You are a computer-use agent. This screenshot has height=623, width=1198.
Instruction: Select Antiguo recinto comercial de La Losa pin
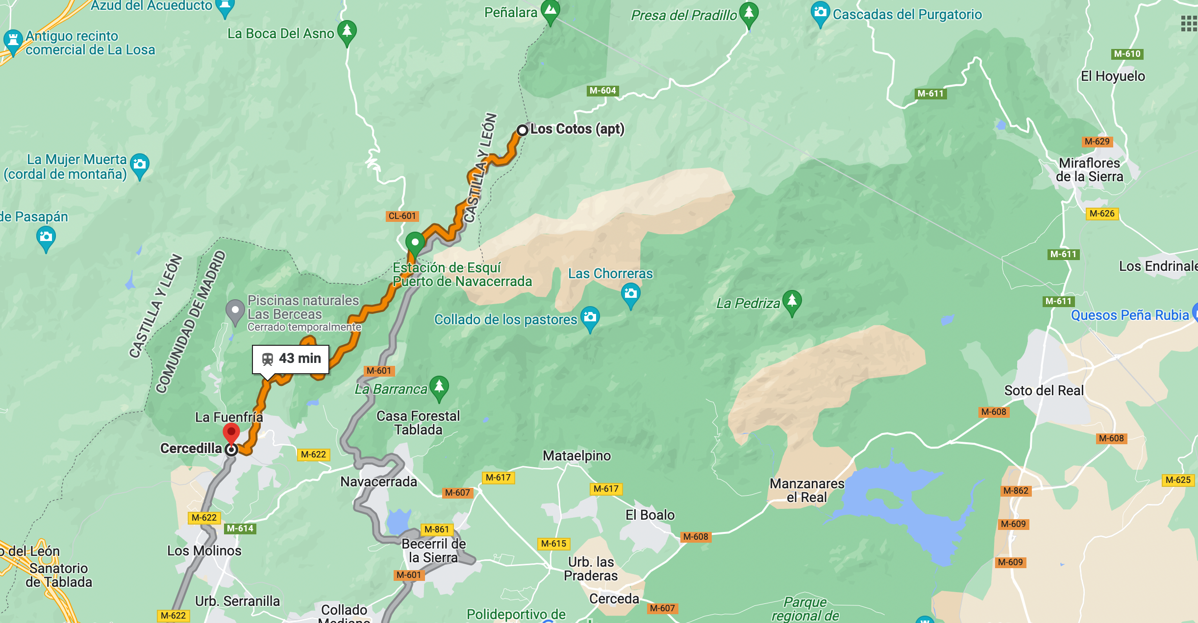13,42
